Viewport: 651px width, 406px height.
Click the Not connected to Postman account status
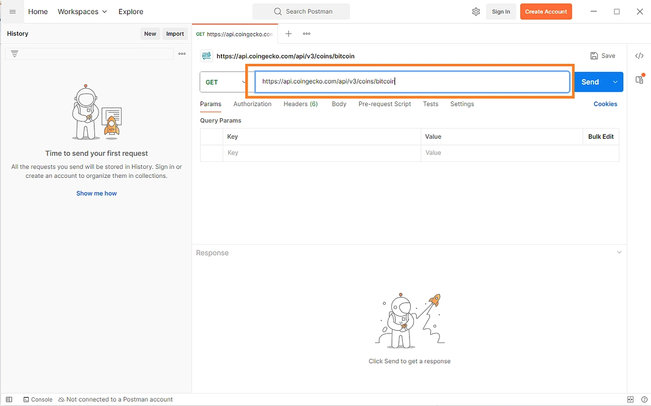point(116,399)
